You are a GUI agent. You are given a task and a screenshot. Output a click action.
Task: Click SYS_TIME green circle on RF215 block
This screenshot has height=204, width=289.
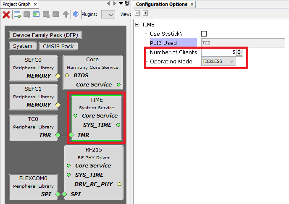coord(69,175)
